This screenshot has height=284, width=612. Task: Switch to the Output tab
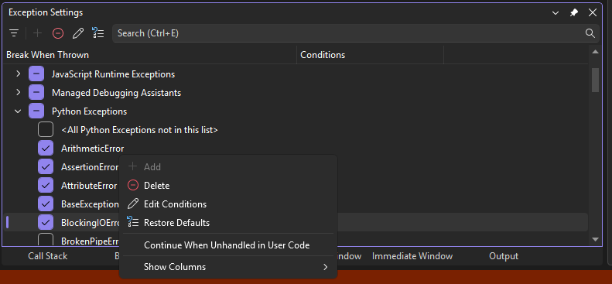point(504,256)
